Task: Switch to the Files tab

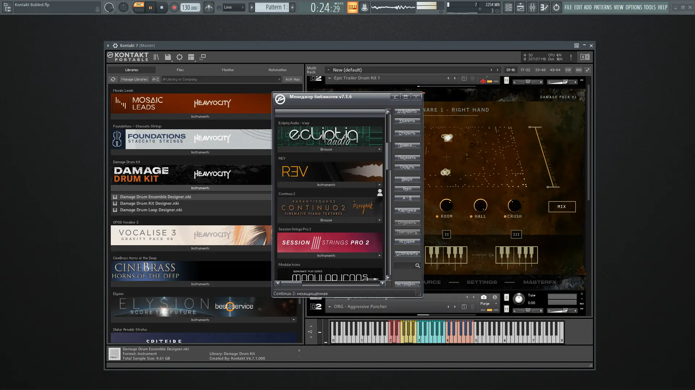Action: point(180,70)
